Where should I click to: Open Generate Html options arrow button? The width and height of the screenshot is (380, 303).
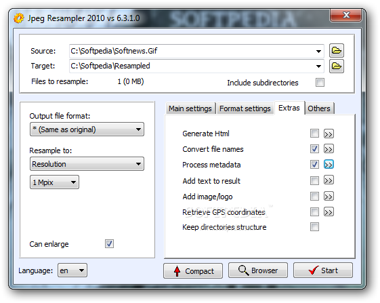[329, 134]
